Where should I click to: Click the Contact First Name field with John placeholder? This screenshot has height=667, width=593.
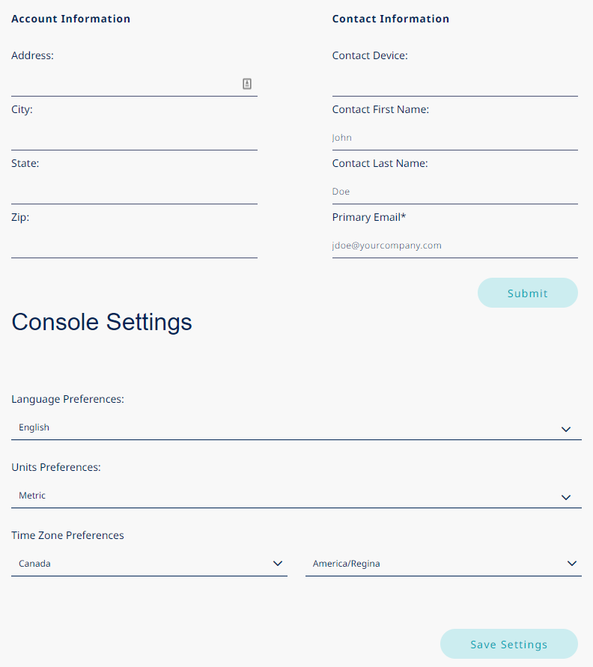pos(454,138)
